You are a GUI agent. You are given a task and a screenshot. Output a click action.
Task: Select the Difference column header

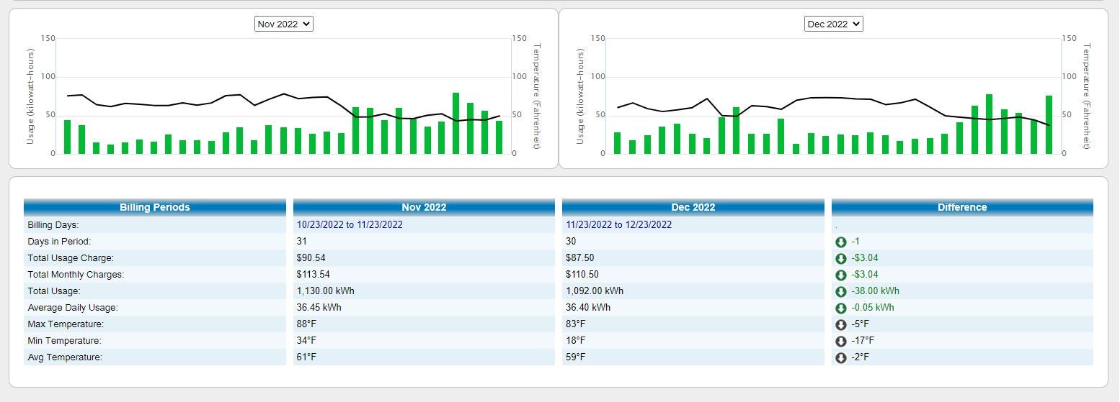pos(961,207)
